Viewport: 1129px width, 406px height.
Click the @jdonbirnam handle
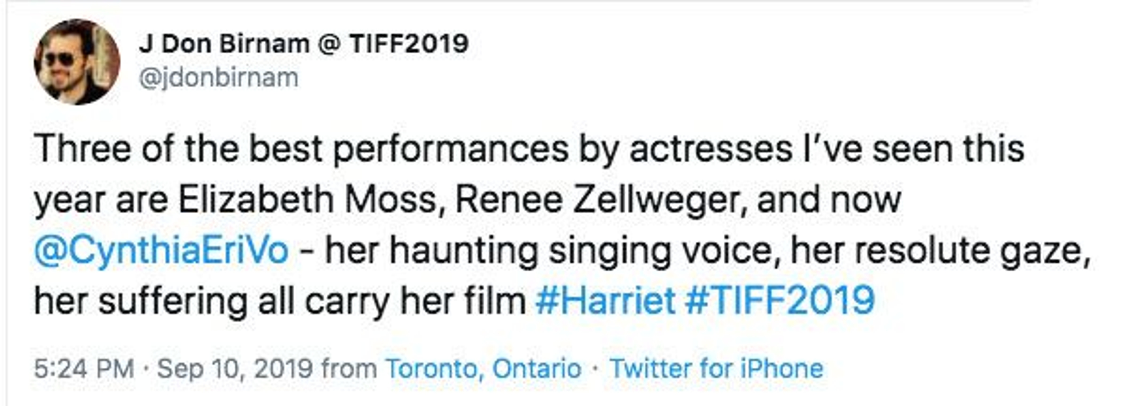tap(218, 78)
